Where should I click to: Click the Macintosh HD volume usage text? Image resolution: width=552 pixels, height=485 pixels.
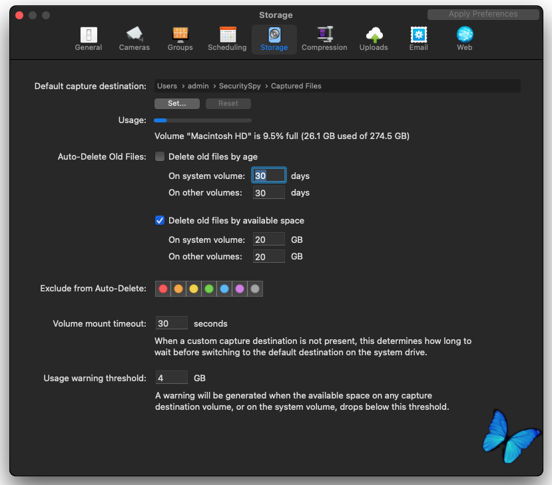click(282, 136)
